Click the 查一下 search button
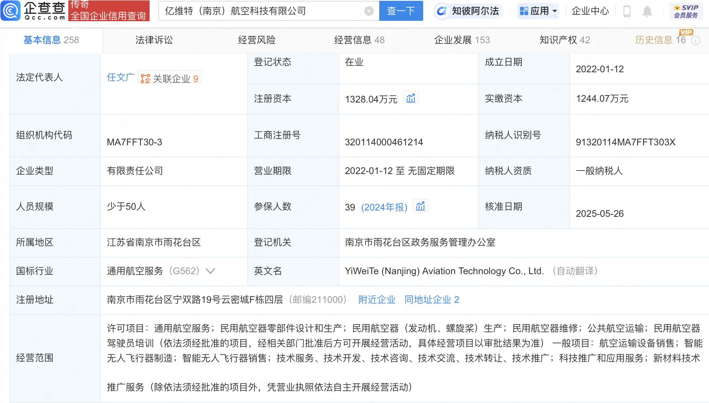709x403 pixels. (401, 11)
